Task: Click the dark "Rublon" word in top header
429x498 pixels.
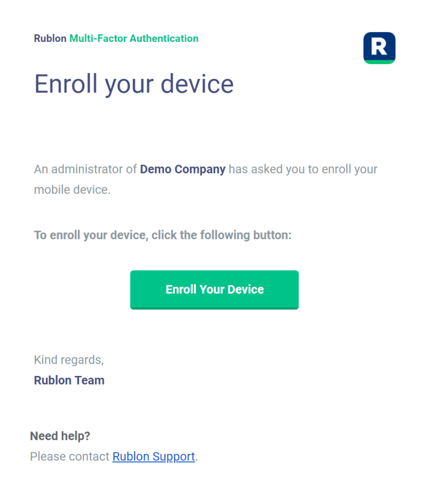Action: 50,38
